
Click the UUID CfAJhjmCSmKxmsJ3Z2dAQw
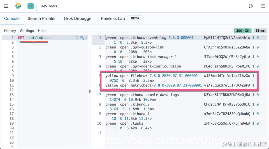[227, 47]
